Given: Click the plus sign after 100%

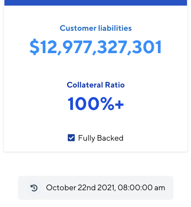Looking at the screenshot, I should (x=119, y=105).
